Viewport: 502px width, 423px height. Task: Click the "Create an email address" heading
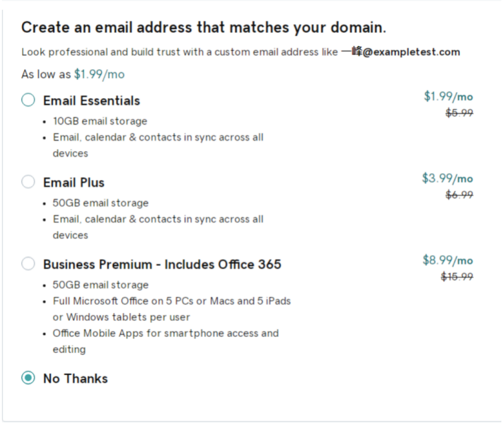(204, 27)
